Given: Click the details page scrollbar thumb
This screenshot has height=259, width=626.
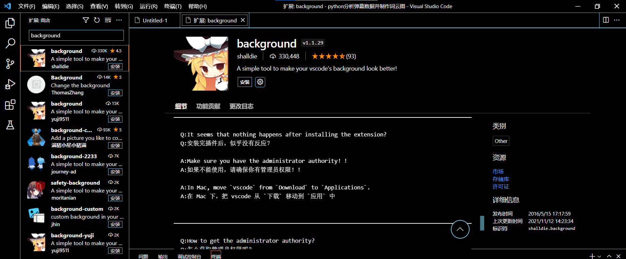Looking at the screenshot, I should click(482, 223).
